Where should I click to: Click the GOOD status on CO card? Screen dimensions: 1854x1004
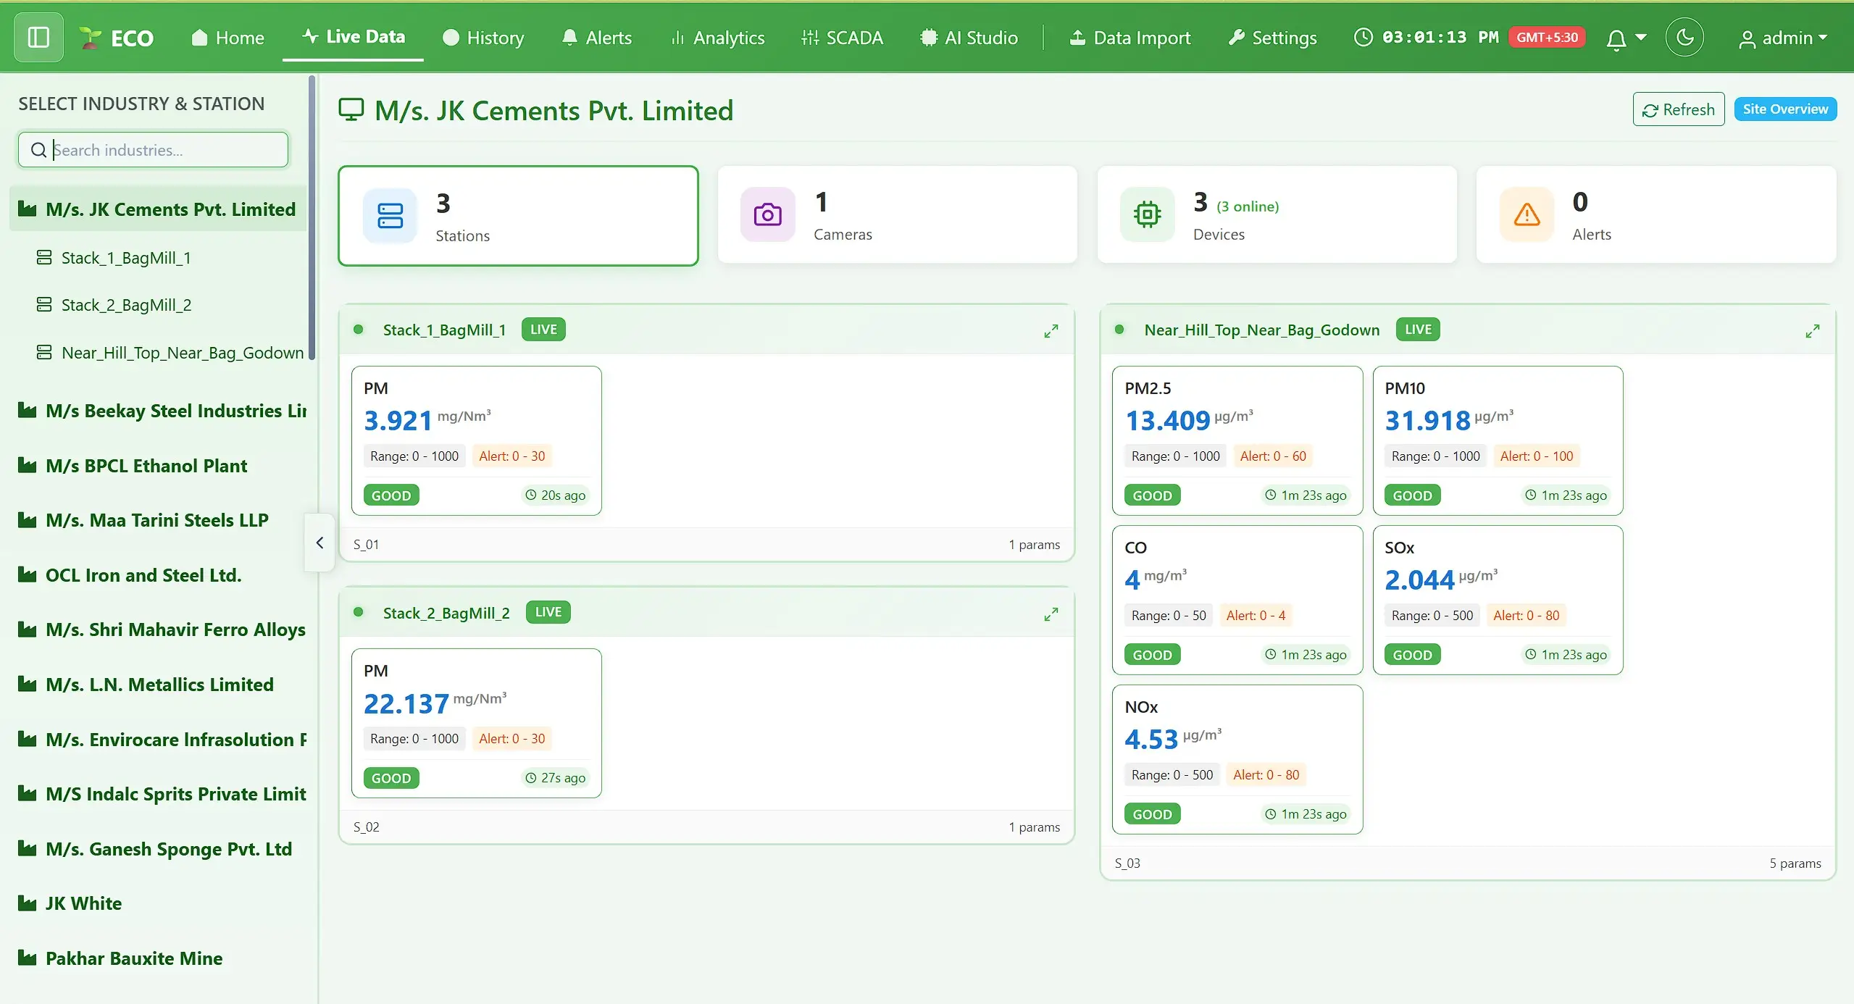[1152, 655]
